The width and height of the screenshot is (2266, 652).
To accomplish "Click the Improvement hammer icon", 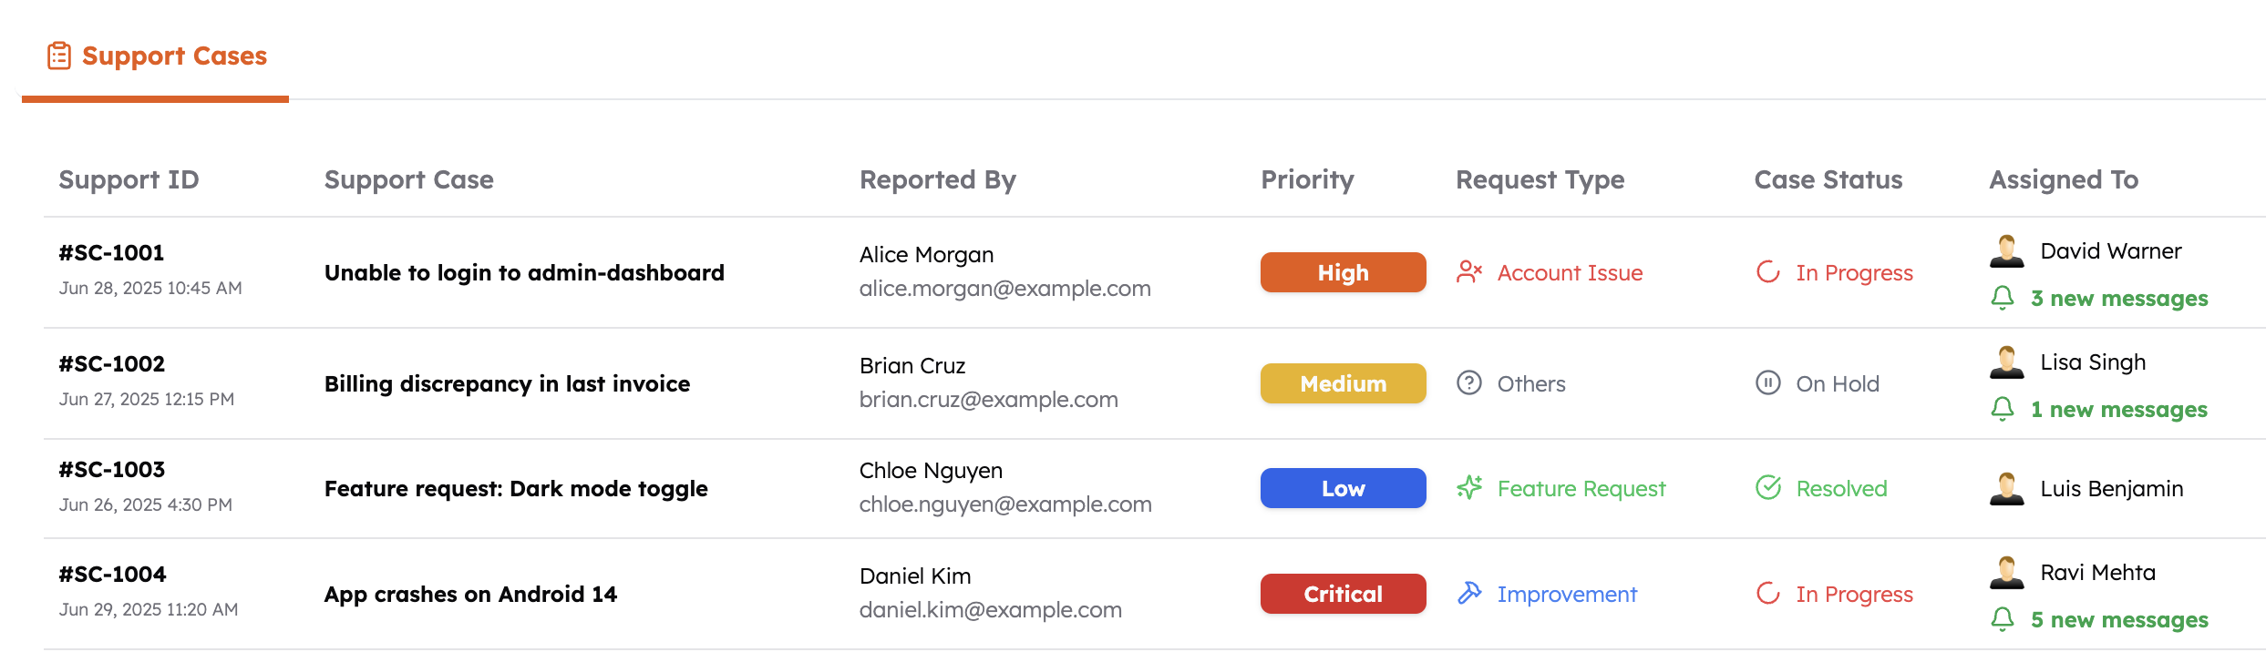I will pos(1468,594).
